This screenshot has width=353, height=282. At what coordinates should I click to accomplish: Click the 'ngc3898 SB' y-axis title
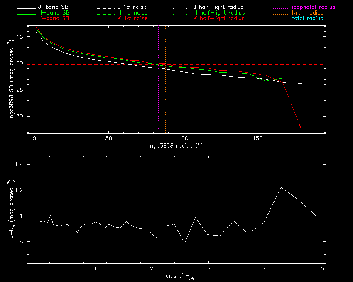[x=14, y=80]
